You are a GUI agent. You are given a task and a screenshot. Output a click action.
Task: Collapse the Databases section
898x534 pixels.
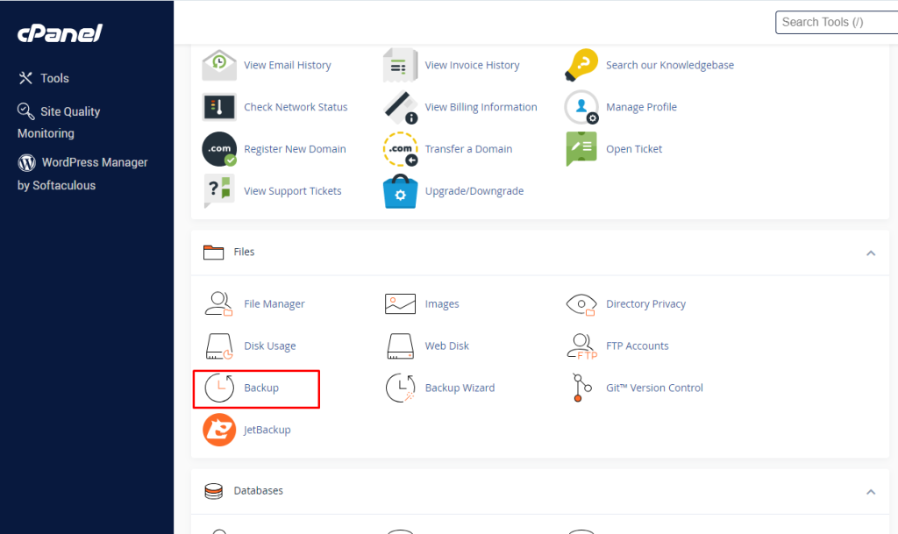871,491
